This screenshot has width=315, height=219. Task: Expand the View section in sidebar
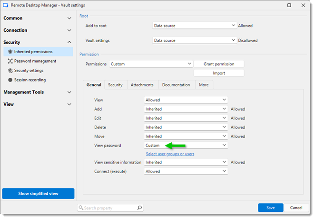click(69, 104)
